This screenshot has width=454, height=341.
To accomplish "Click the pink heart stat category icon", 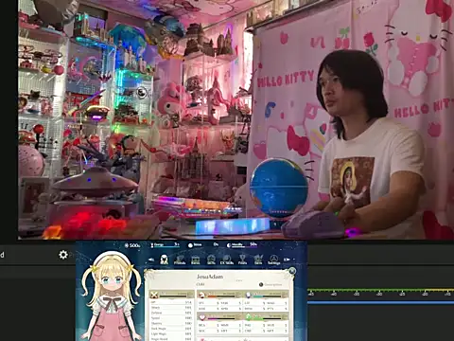I will [x=202, y=316].
